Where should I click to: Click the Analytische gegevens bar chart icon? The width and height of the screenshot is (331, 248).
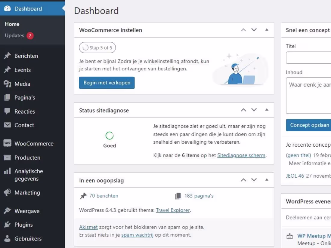point(8,171)
